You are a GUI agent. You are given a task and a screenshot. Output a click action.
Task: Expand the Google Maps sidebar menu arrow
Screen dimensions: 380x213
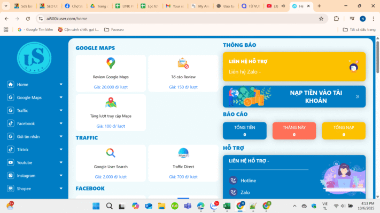pyautogui.click(x=61, y=97)
